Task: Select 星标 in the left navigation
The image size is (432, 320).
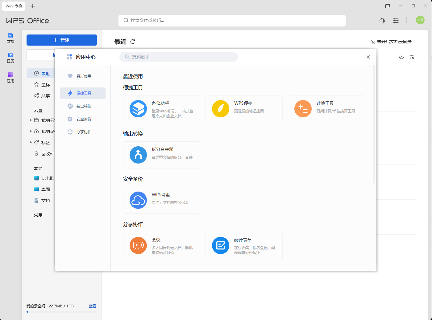Action: tap(42, 85)
